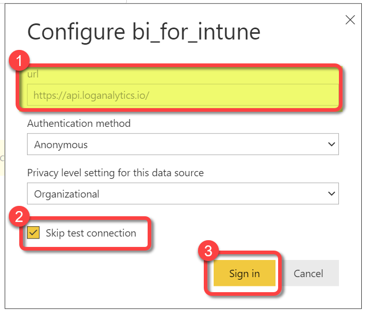
Task: Click the red step 3 badge
Action: click(208, 252)
